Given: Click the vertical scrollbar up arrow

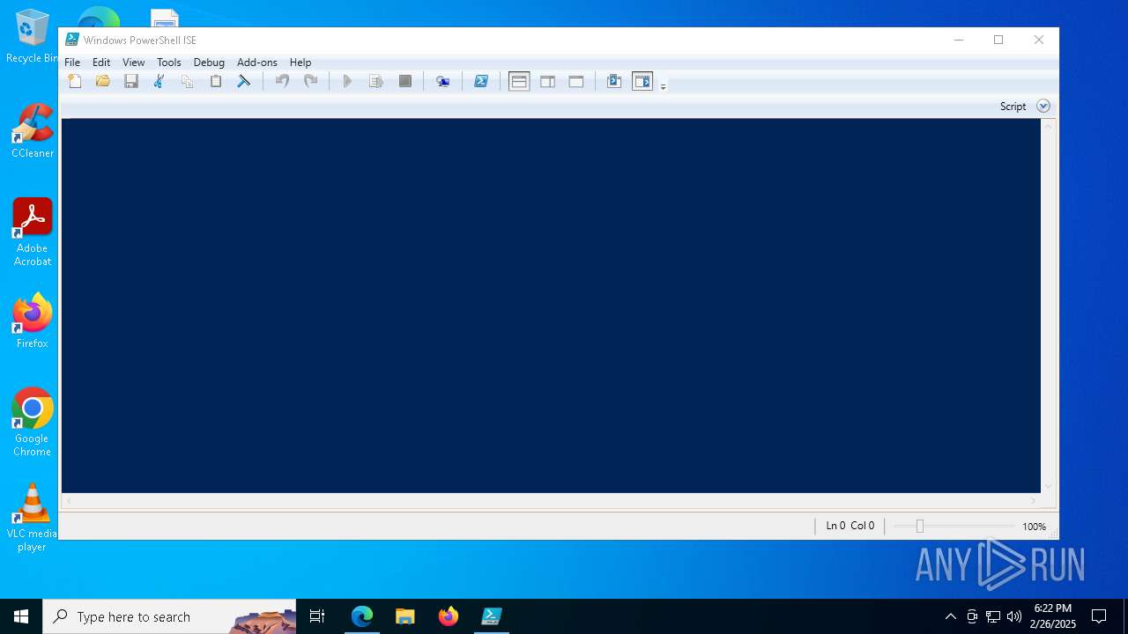Looking at the screenshot, I should point(1049,127).
